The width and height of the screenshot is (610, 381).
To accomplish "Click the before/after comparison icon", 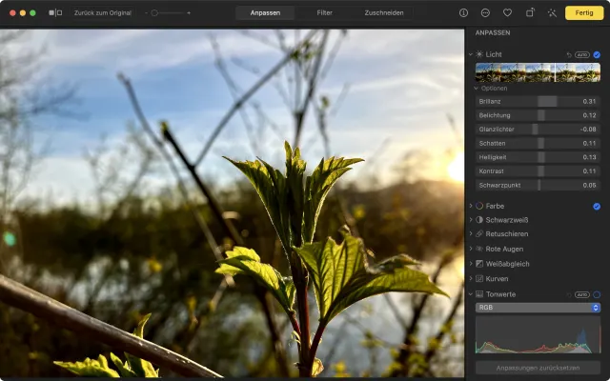I will [56, 13].
